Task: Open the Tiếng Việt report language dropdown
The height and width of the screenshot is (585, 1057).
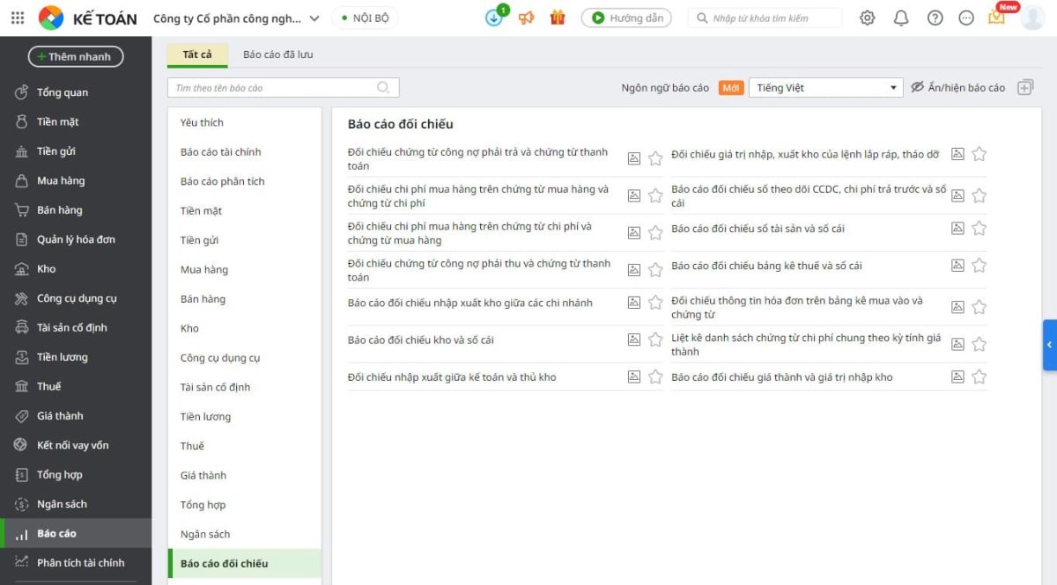Action: tap(825, 88)
